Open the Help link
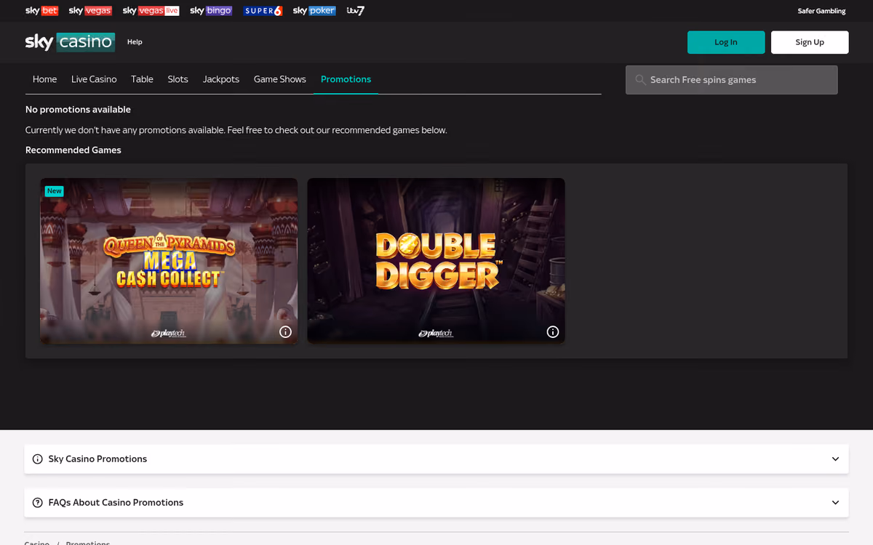Screen dimensions: 873x545 pos(135,42)
